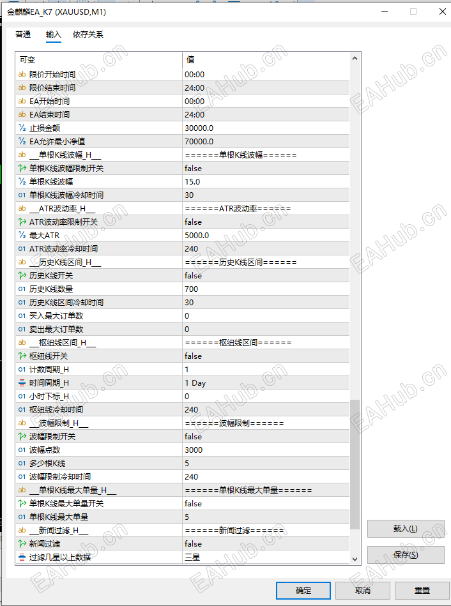
Task: Select the 单根K线波幅 value 15.0
Action: 192,181
